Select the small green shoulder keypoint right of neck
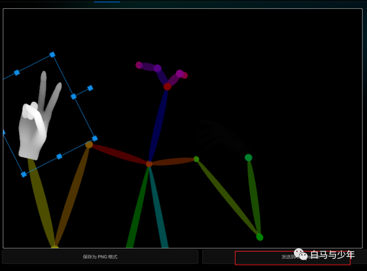367x271 pixels. tap(196, 159)
